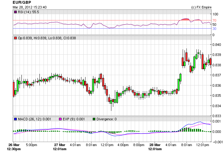The width and height of the screenshot is (224, 153).
Task: Click the Divergence: 0 label
Action: pyautogui.click(x=106, y=119)
